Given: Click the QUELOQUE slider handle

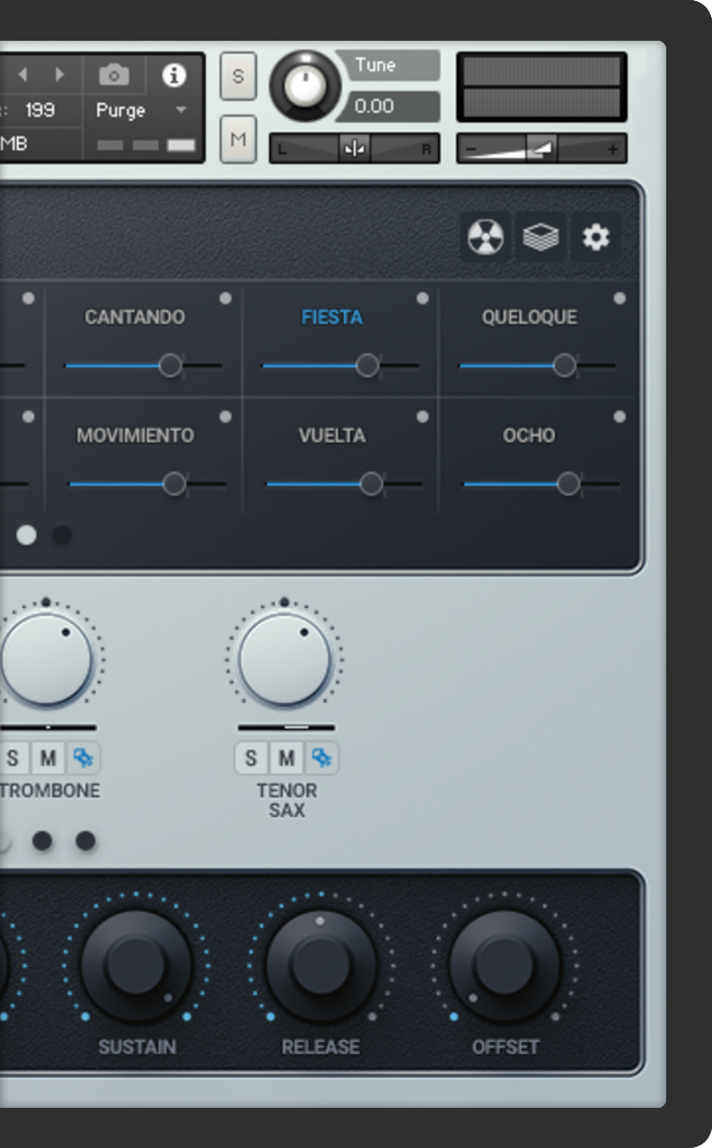Looking at the screenshot, I should (565, 365).
